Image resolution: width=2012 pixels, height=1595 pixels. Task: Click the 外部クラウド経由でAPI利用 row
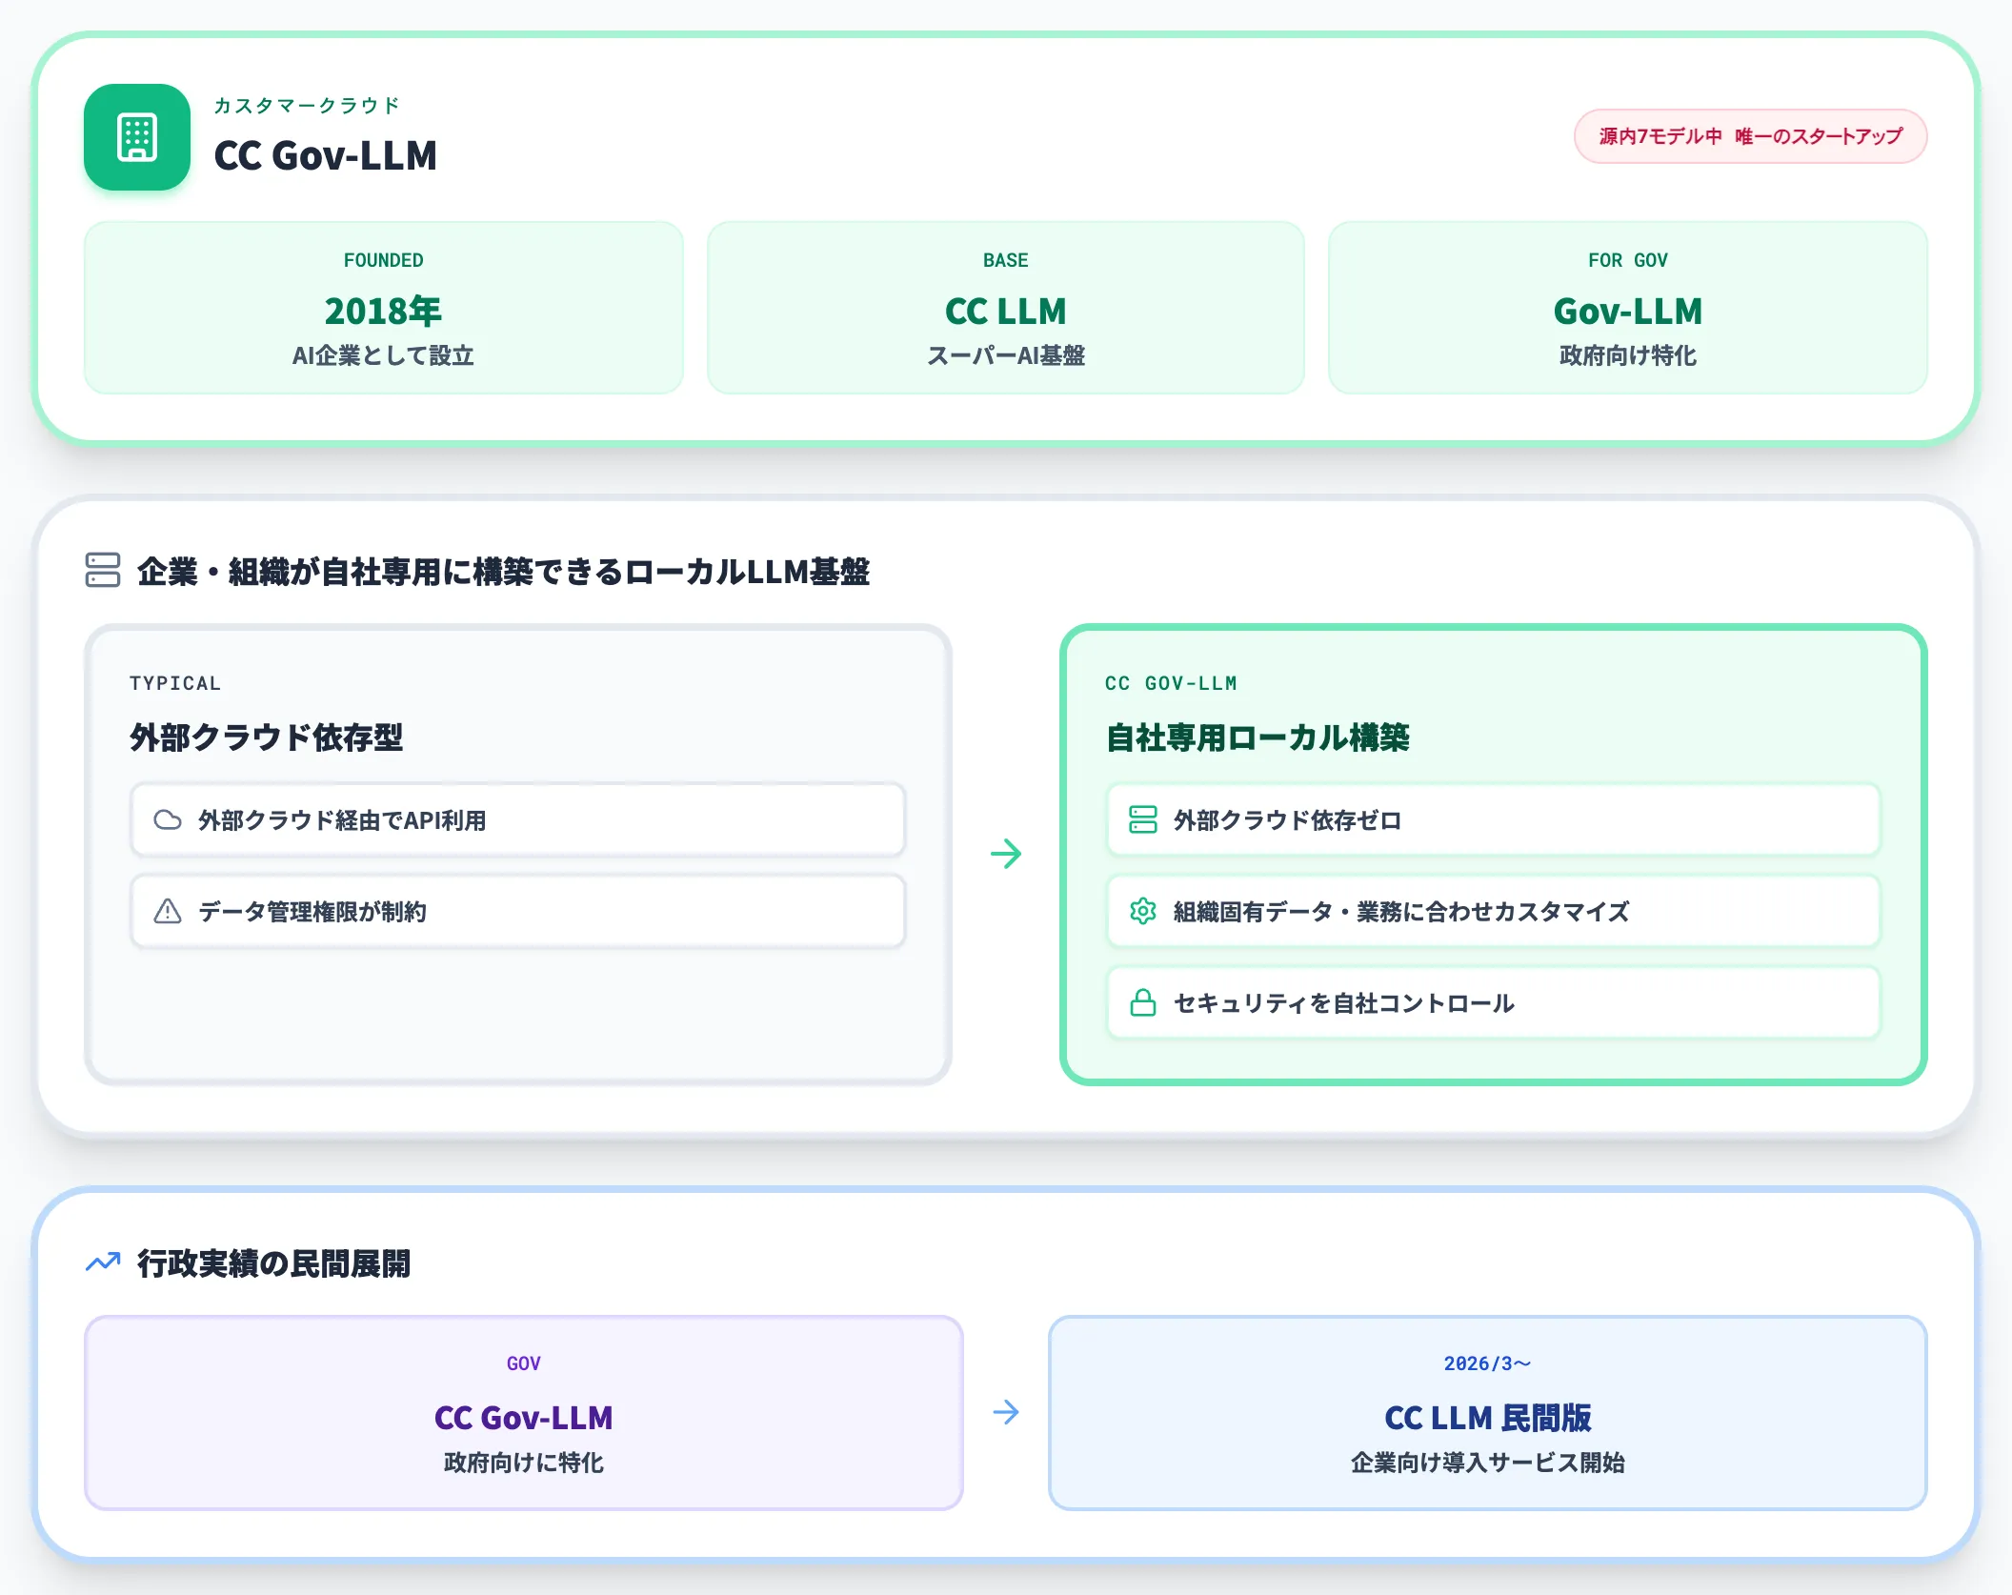pos(518,819)
